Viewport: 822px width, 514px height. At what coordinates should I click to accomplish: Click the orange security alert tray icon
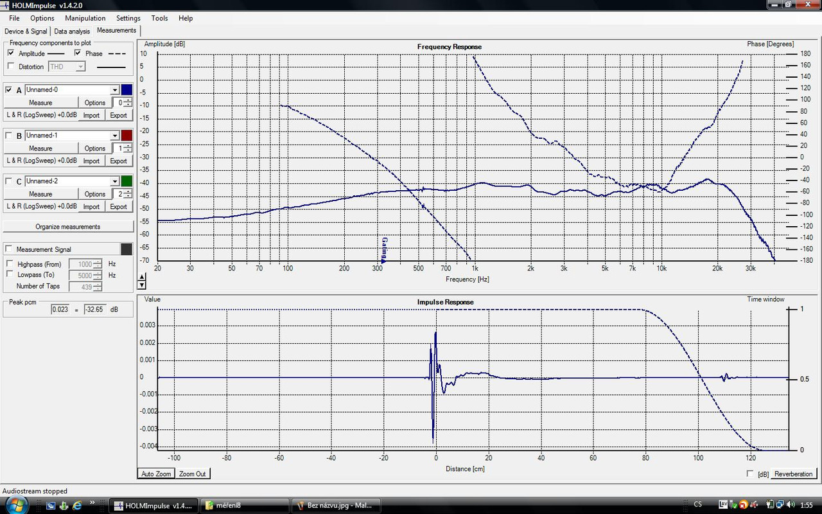[742, 505]
